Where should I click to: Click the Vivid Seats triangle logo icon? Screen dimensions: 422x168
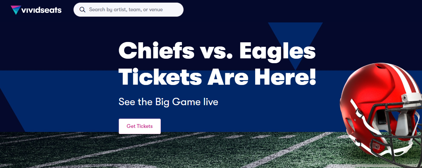pos(15,10)
